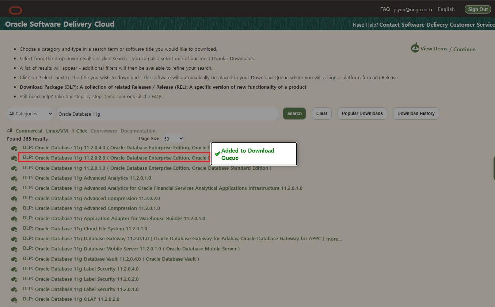Click cloud icon beside Database 11g 11.2.0.4.0

(x=14, y=148)
